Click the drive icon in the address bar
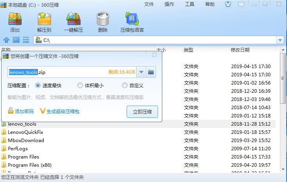287x182 pixels. tap(39, 40)
